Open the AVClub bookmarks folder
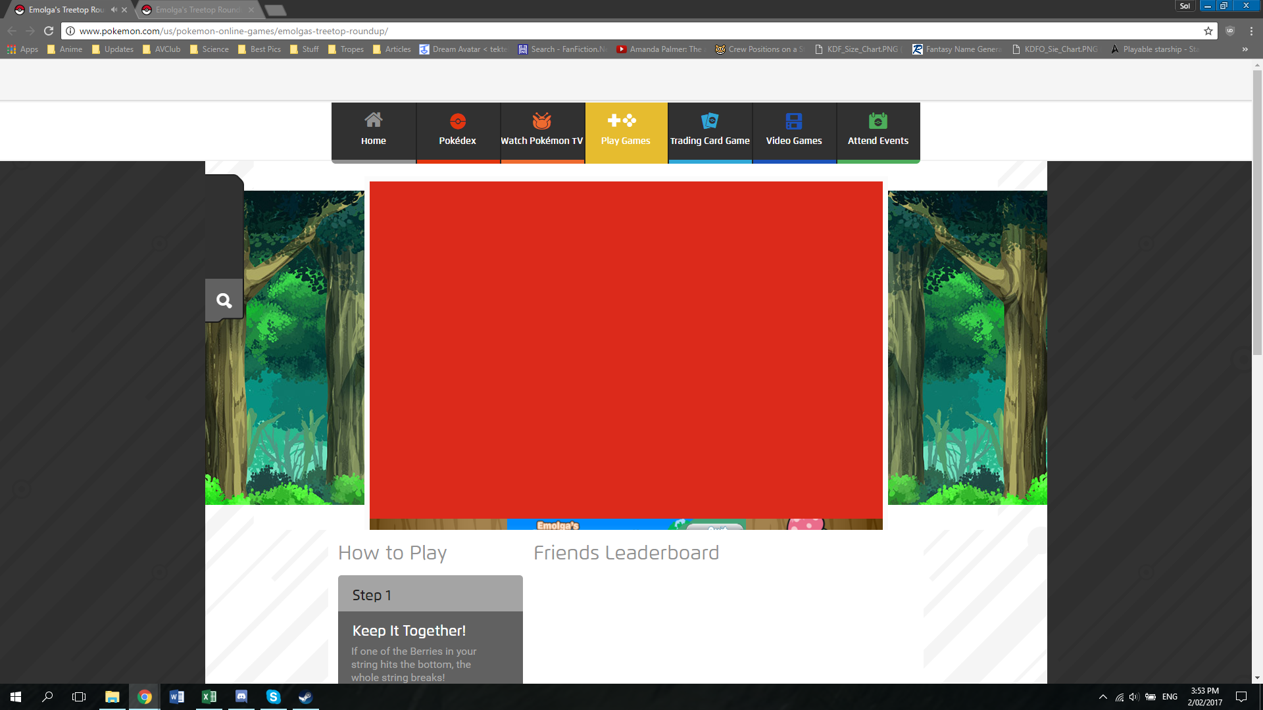The width and height of the screenshot is (1263, 710). [161, 49]
